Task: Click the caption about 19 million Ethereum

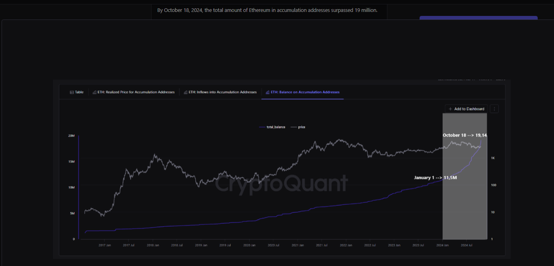Action: 267,10
